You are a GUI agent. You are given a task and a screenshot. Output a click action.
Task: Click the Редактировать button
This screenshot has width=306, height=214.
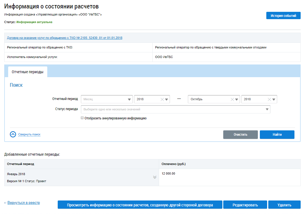245,205
